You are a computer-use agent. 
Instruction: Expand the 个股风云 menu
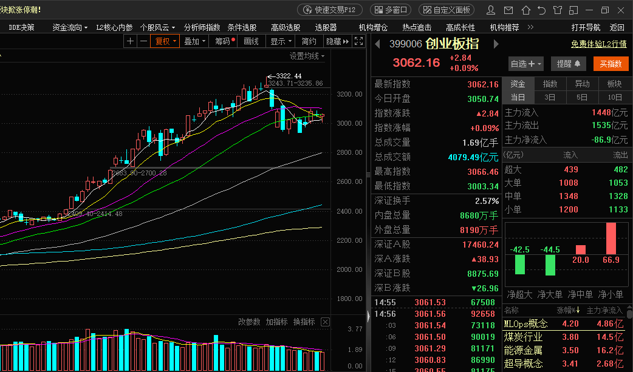[x=157, y=27]
